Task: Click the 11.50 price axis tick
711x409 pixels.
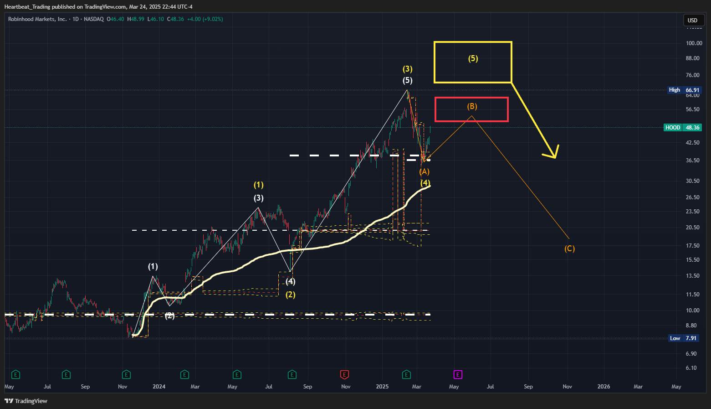Action: pyautogui.click(x=693, y=295)
